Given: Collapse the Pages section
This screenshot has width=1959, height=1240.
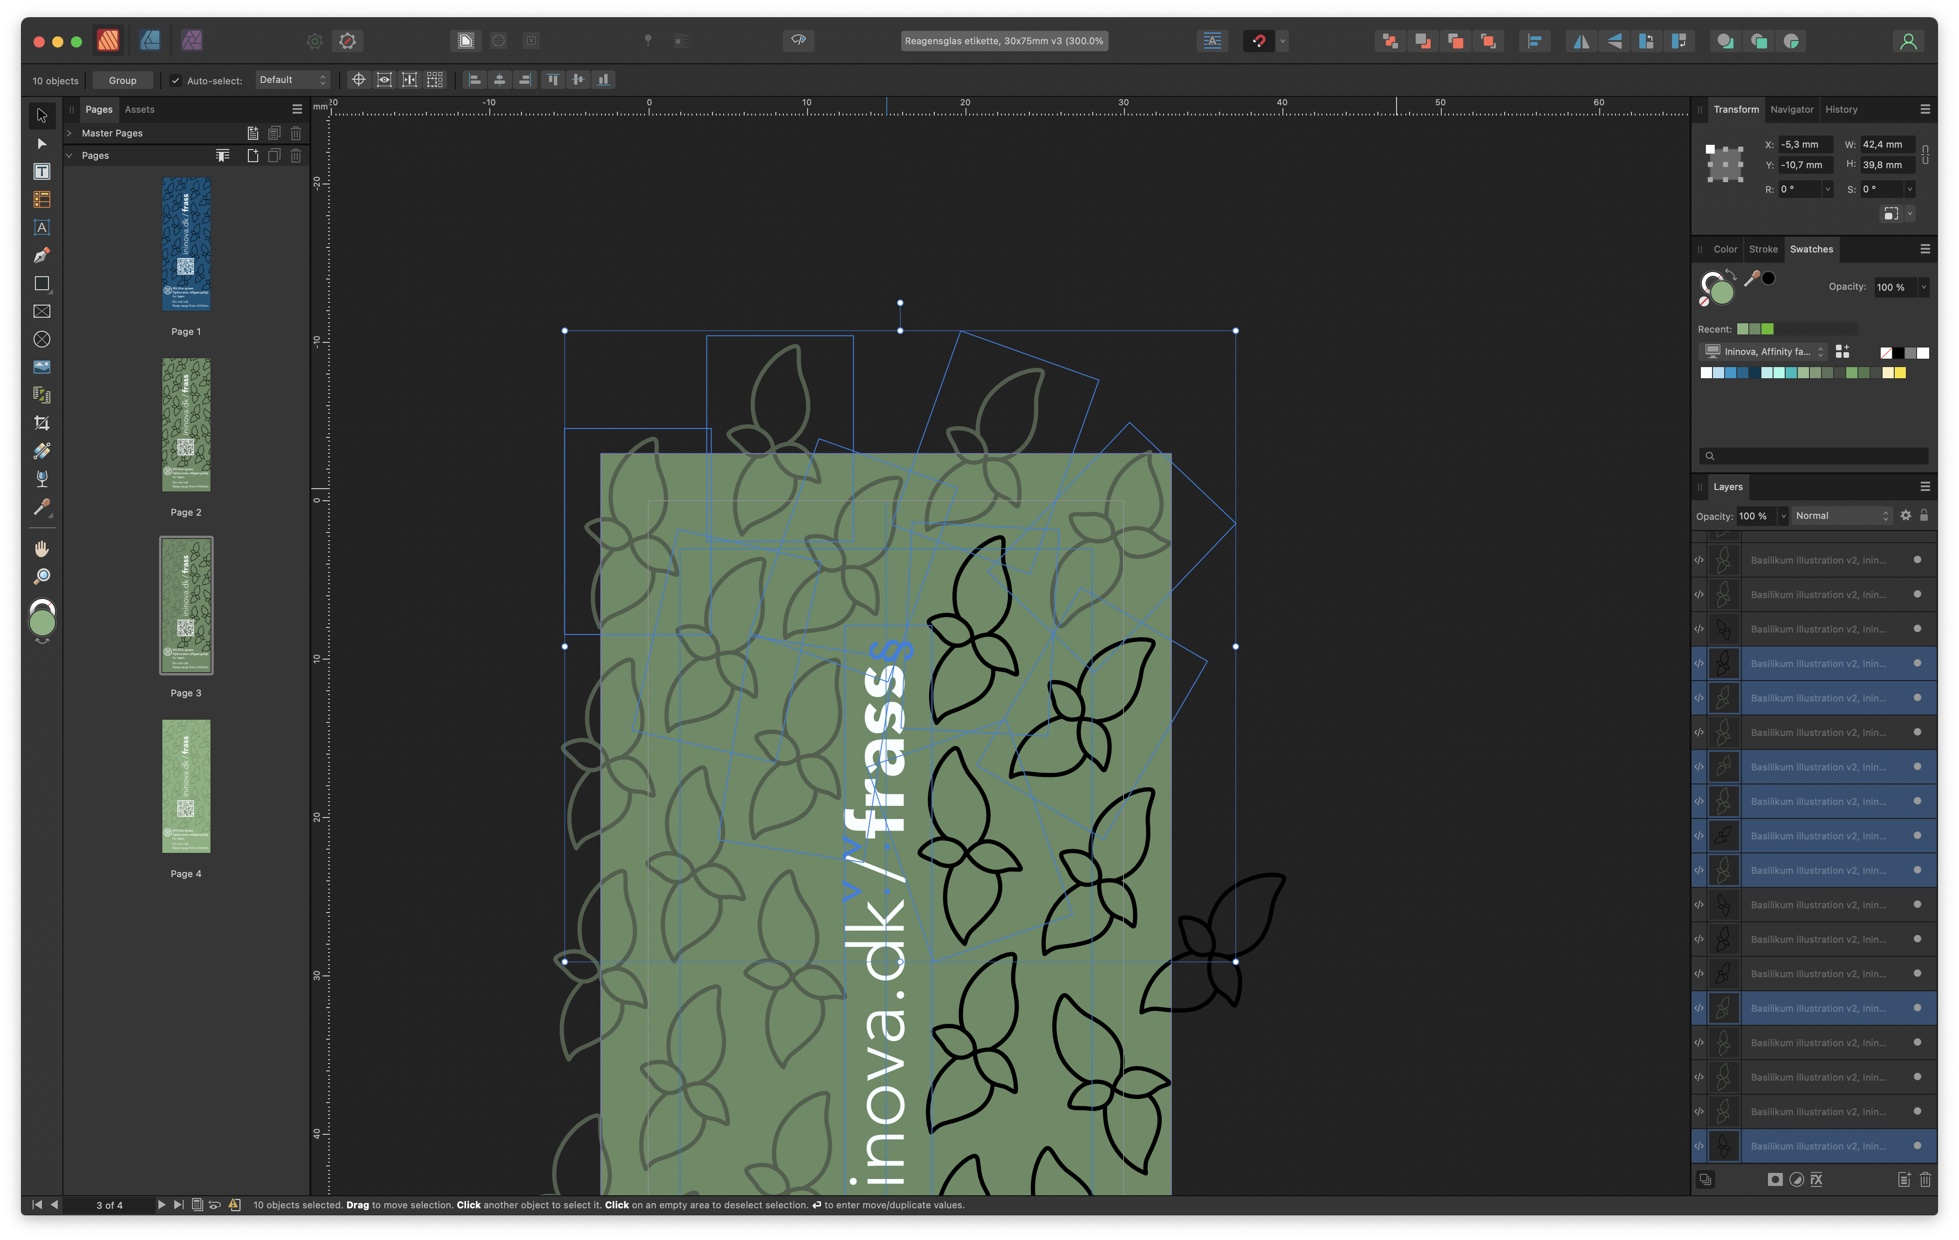Looking at the screenshot, I should [70, 155].
